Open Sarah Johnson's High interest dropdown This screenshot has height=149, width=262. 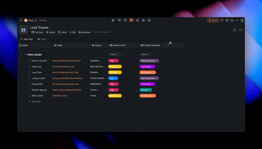pos(113,61)
